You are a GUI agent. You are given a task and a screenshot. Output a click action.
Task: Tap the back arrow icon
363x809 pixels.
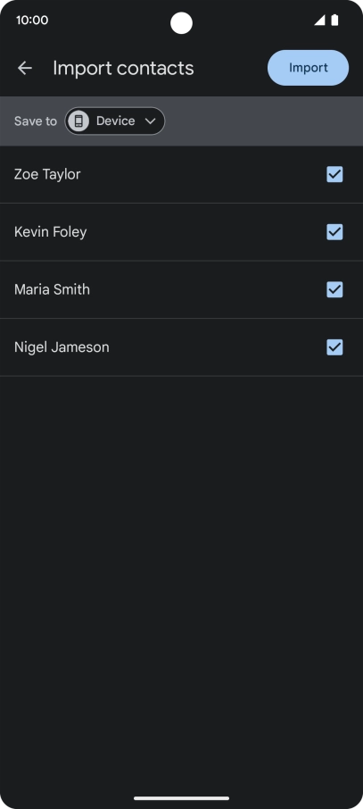point(25,68)
